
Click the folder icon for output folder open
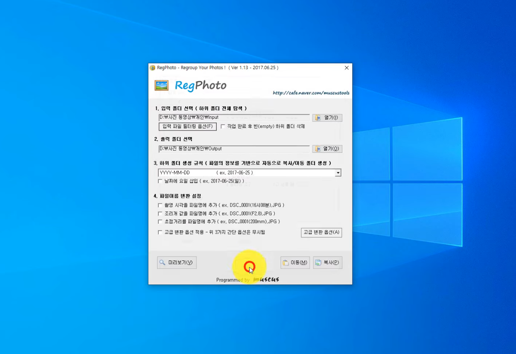318,149
